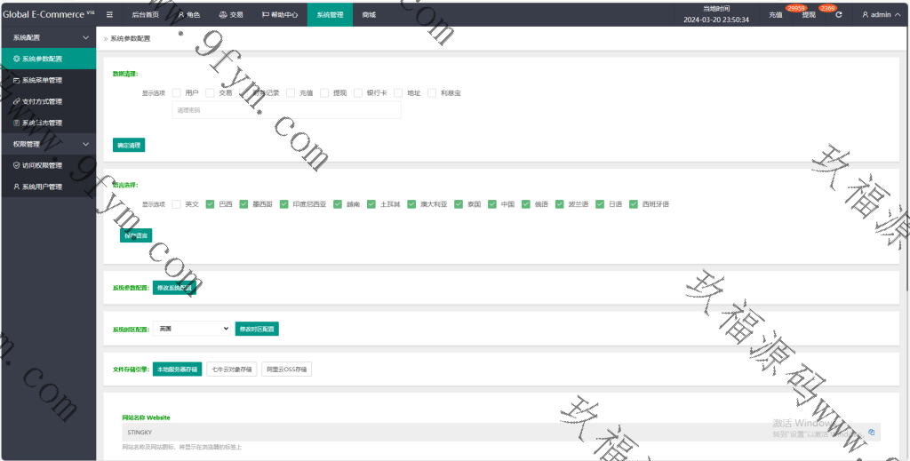Open 系统日志管理 in the sidebar
The height and width of the screenshot is (461, 910).
click(42, 123)
